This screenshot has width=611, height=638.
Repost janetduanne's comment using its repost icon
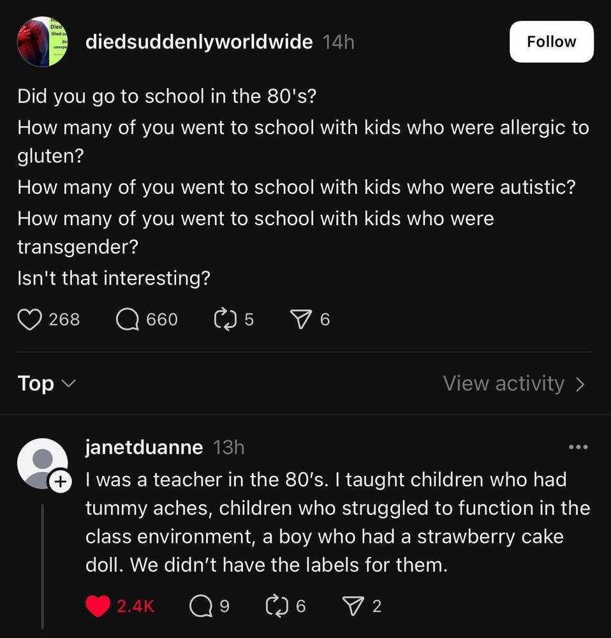pos(276,605)
